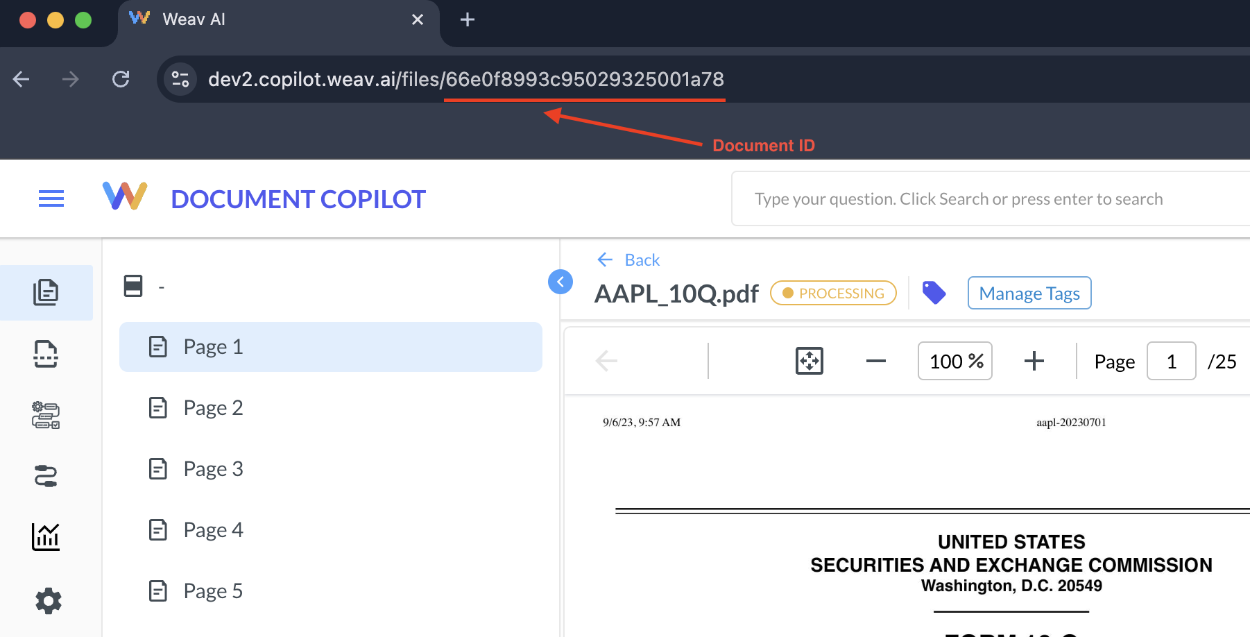Open the document extraction sidebar icon
Screen dimensions: 1250x637
pyautogui.click(x=46, y=353)
